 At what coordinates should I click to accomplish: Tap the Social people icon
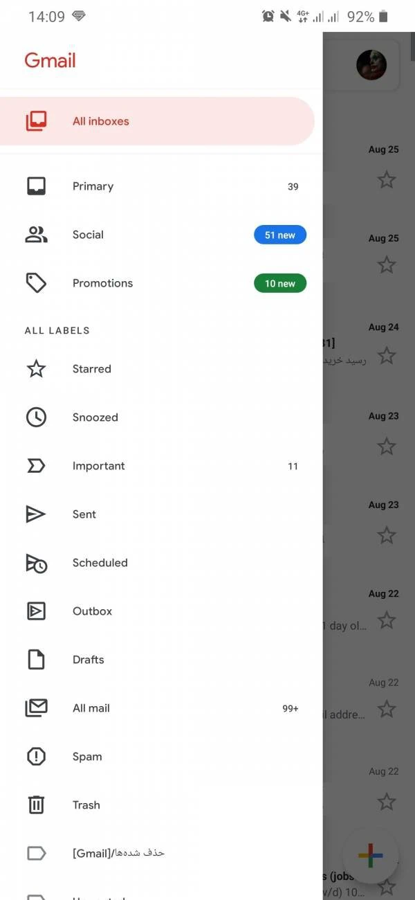(x=36, y=235)
